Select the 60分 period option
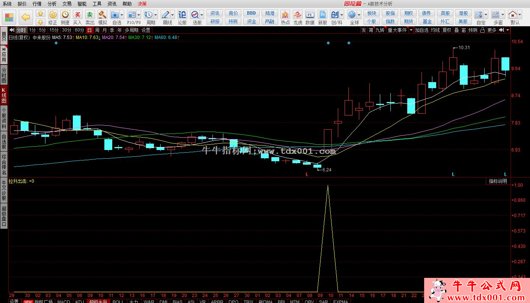 tap(79, 30)
